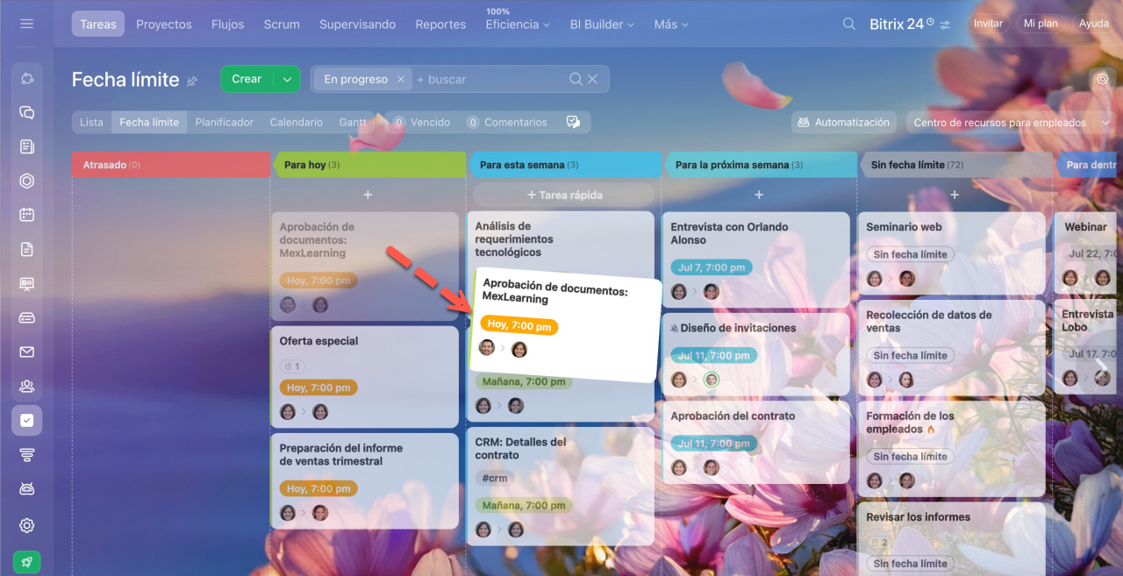Click the #crm tag on CRM card
The height and width of the screenshot is (576, 1123).
[x=495, y=479]
